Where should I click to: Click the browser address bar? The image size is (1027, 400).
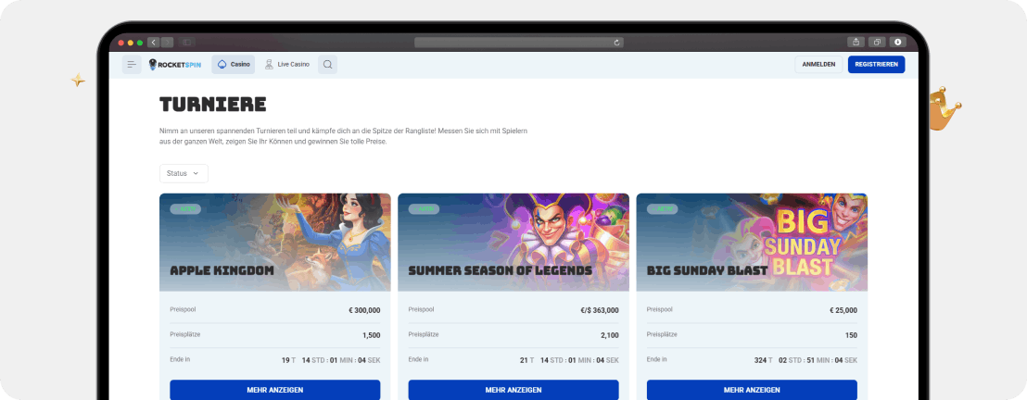pos(519,43)
